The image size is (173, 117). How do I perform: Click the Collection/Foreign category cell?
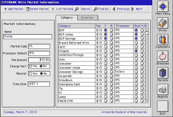pos(76,55)
